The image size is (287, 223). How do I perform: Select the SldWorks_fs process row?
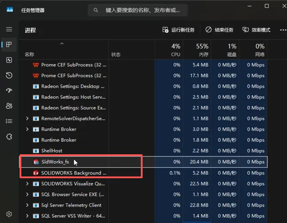143,162
